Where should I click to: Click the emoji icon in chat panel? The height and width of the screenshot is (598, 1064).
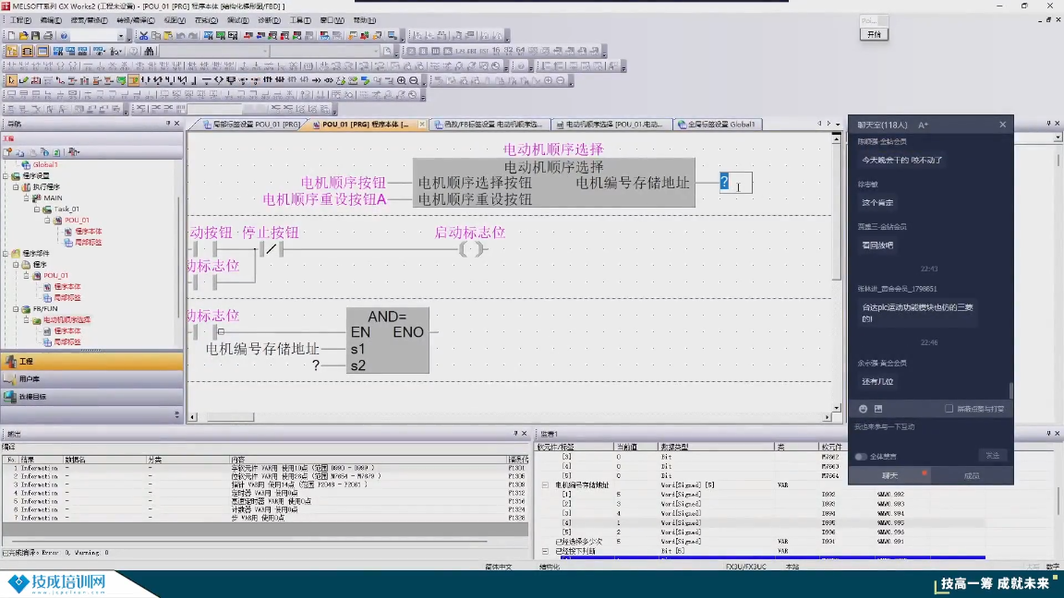pos(864,409)
